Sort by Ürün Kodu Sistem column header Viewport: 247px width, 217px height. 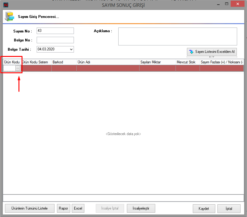pyautogui.click(x=36, y=62)
